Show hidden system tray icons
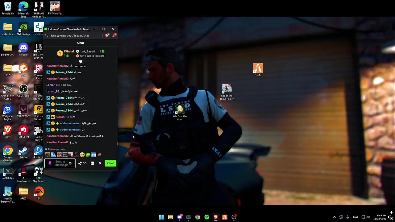This screenshot has height=222, width=395. 334,217
